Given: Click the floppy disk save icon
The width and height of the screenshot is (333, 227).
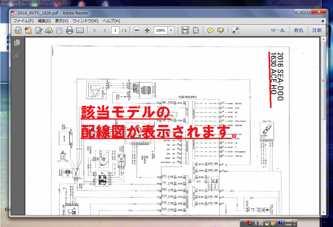Looking at the screenshot, I should 59,30.
